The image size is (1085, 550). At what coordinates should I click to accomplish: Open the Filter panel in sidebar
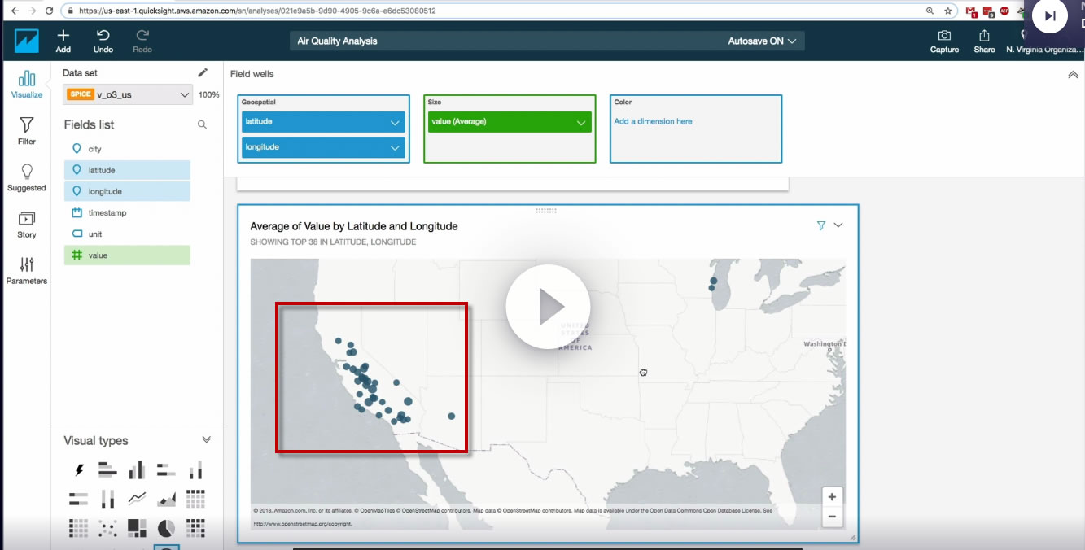[x=27, y=130]
